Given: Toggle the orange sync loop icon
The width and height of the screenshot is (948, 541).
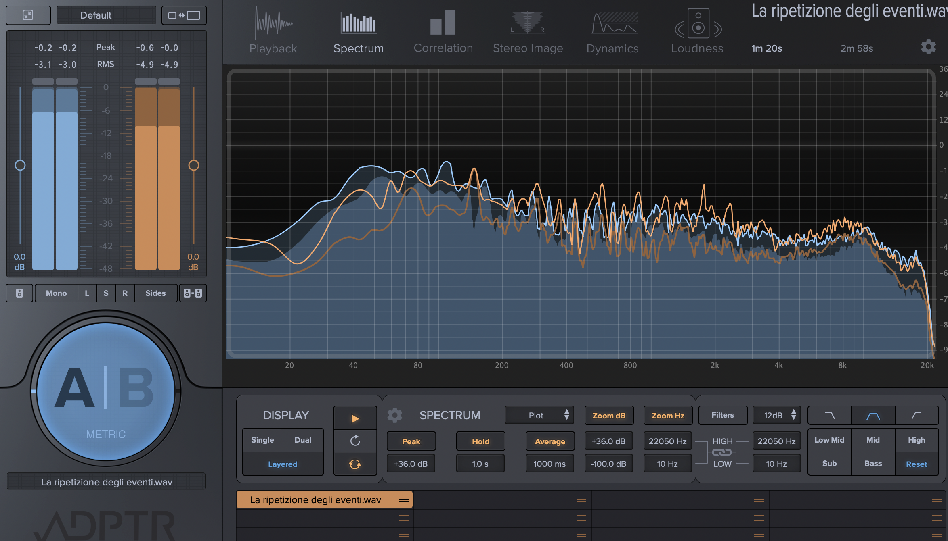Looking at the screenshot, I should (x=355, y=464).
